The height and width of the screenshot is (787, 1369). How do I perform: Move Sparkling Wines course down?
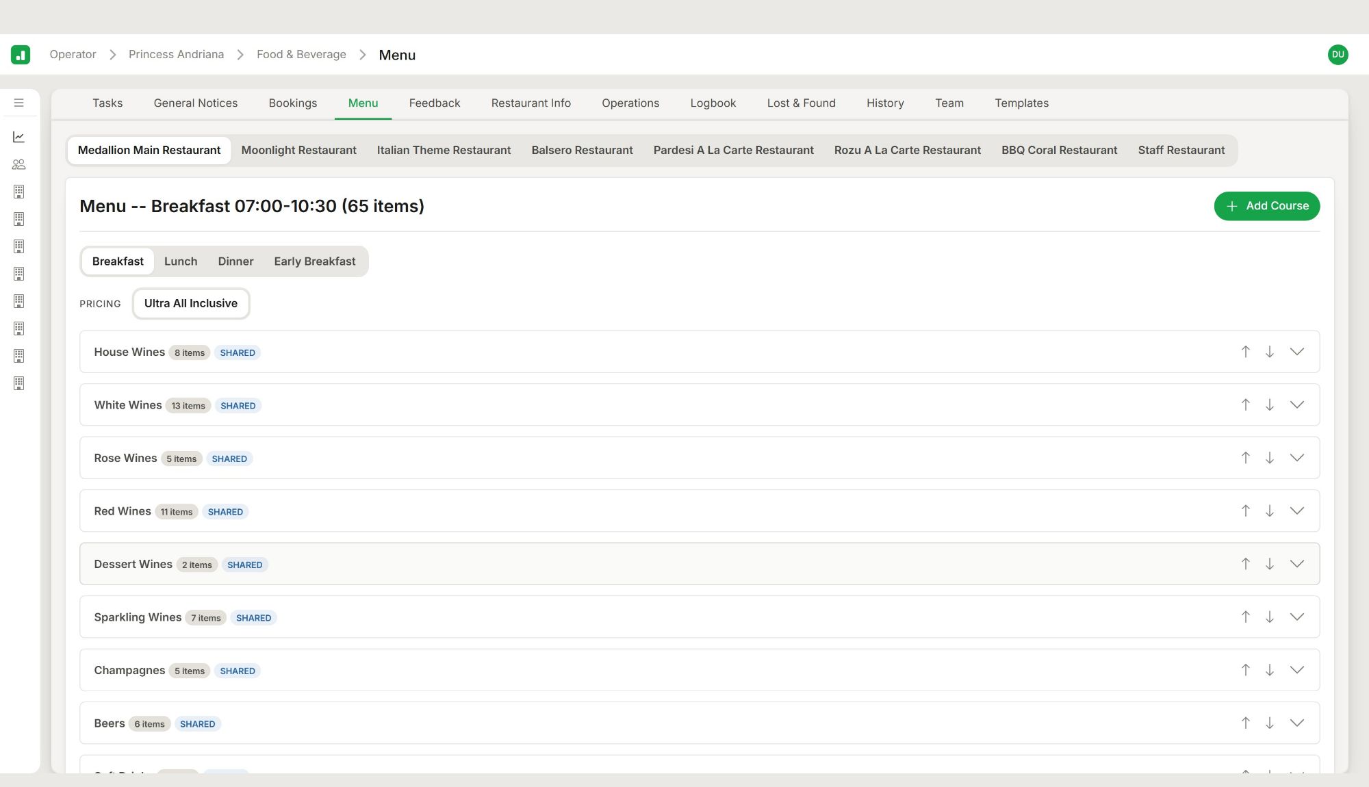(x=1270, y=617)
